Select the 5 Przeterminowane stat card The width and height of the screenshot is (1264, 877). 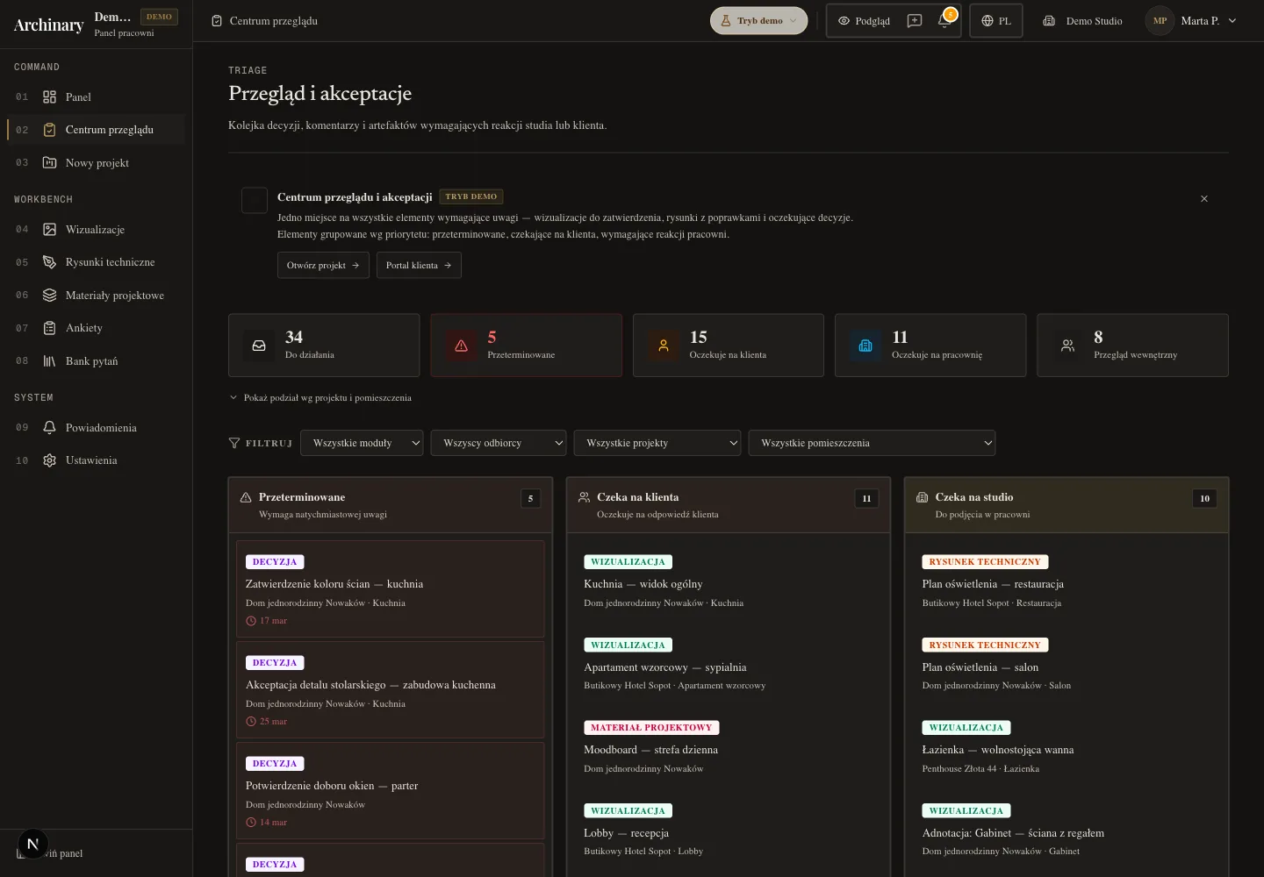click(527, 346)
